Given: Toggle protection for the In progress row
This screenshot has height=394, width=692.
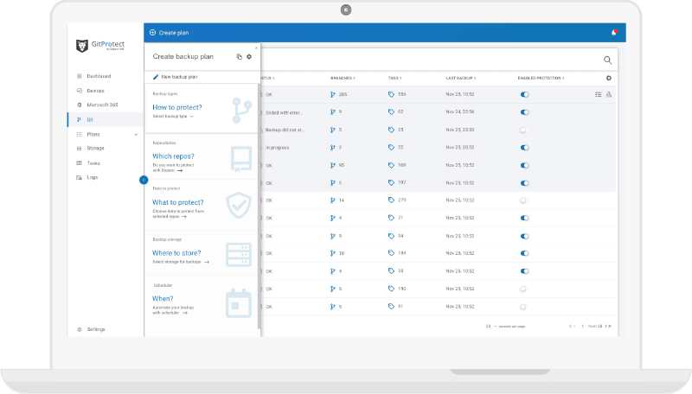Looking at the screenshot, I should pyautogui.click(x=524, y=148).
